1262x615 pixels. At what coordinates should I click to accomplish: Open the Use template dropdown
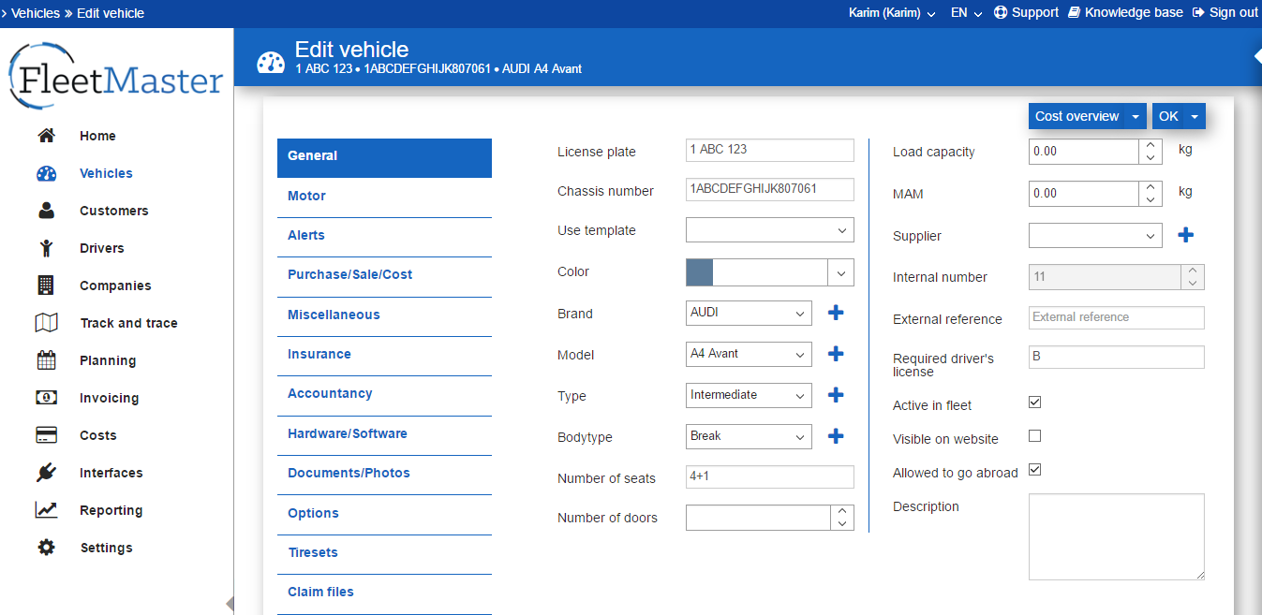pyautogui.click(x=769, y=230)
